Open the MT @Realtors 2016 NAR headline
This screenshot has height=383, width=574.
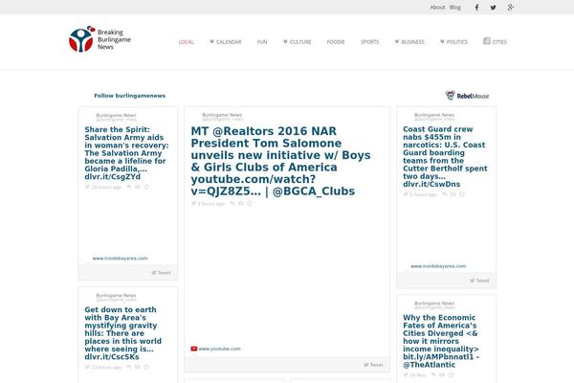tap(280, 161)
